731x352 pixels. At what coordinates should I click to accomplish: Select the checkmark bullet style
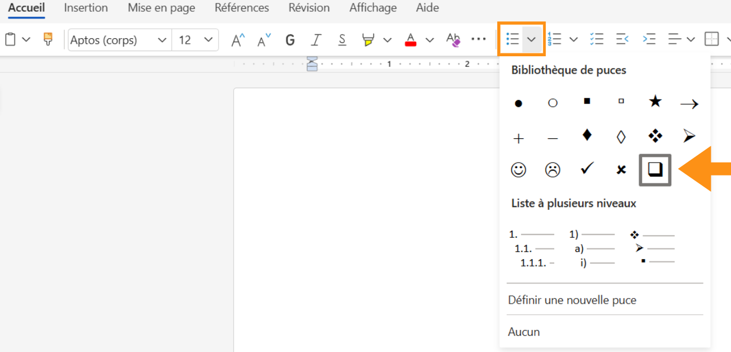[586, 169]
